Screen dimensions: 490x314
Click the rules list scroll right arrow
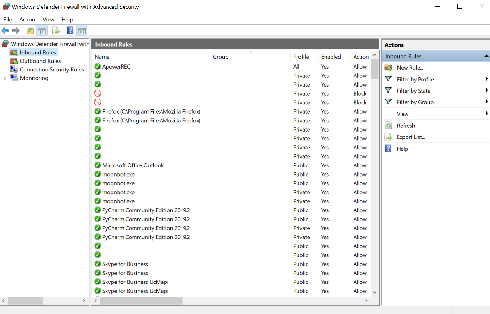(x=366, y=300)
